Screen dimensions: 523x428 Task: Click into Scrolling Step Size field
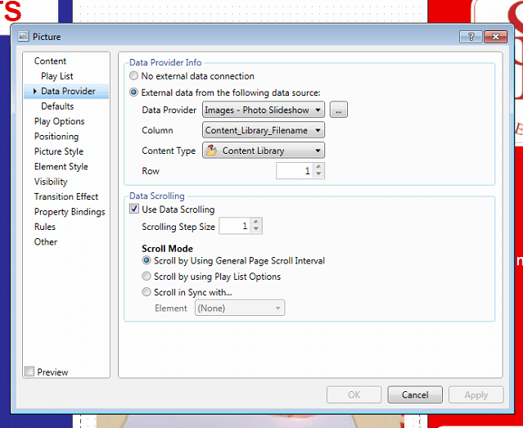click(235, 226)
